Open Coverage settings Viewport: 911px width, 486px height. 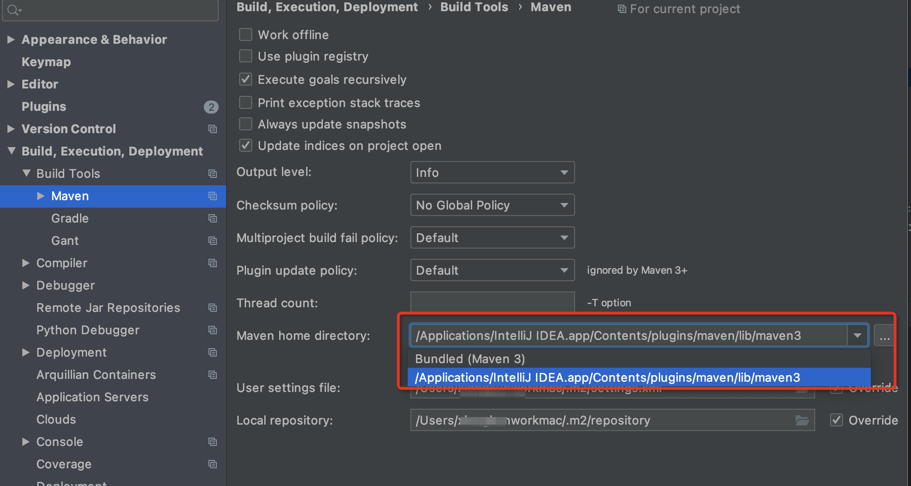pos(64,464)
